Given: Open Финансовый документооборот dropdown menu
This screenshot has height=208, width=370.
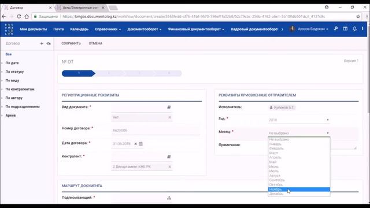Looking at the screenshot, I should [196, 29].
